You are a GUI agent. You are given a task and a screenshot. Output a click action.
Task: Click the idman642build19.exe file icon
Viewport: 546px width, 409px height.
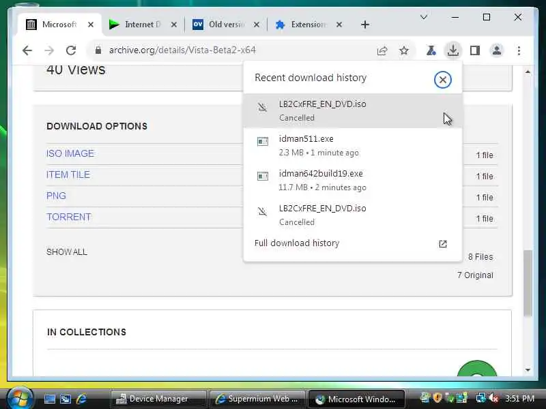(263, 177)
